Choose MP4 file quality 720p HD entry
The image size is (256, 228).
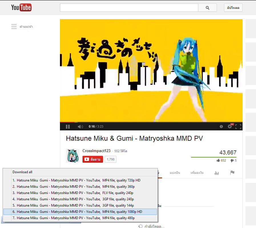click(80, 180)
